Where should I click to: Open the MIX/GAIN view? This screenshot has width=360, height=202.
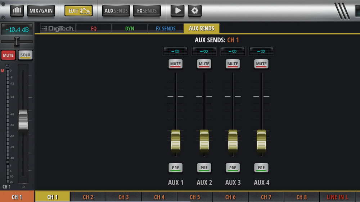click(x=41, y=11)
